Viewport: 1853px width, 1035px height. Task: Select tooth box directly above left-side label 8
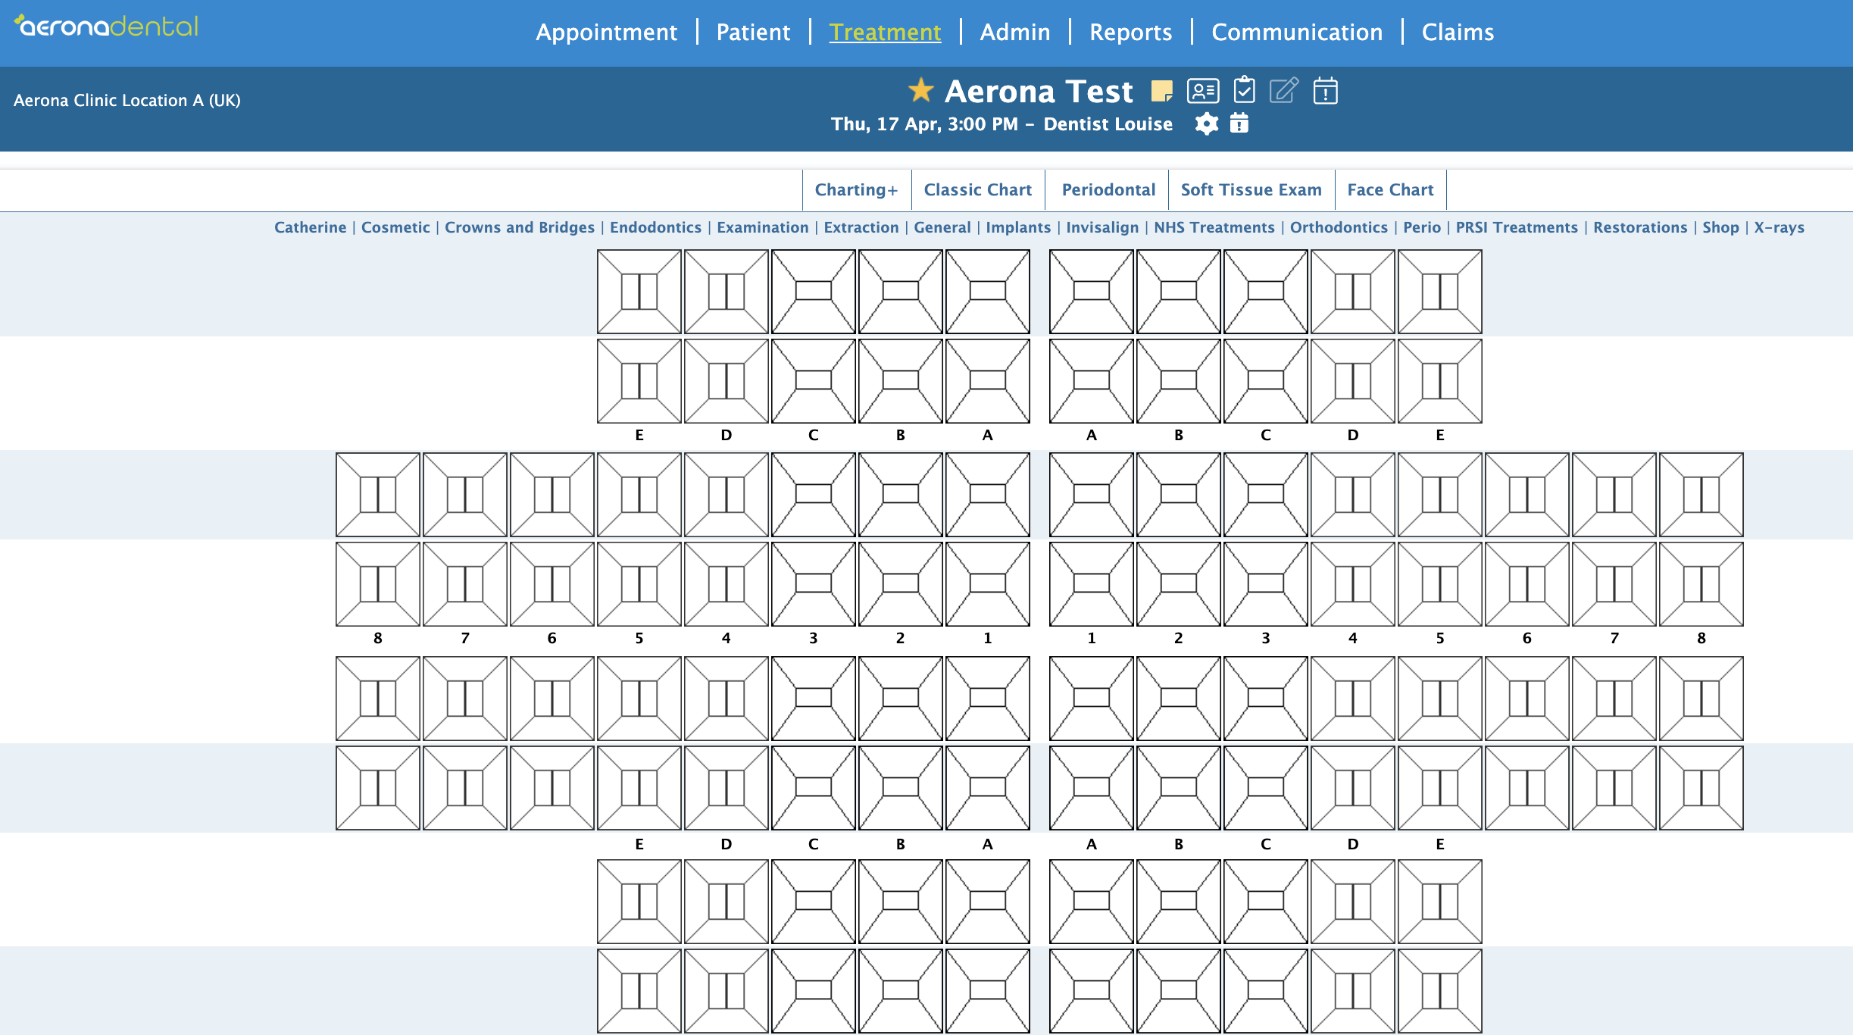click(x=378, y=584)
